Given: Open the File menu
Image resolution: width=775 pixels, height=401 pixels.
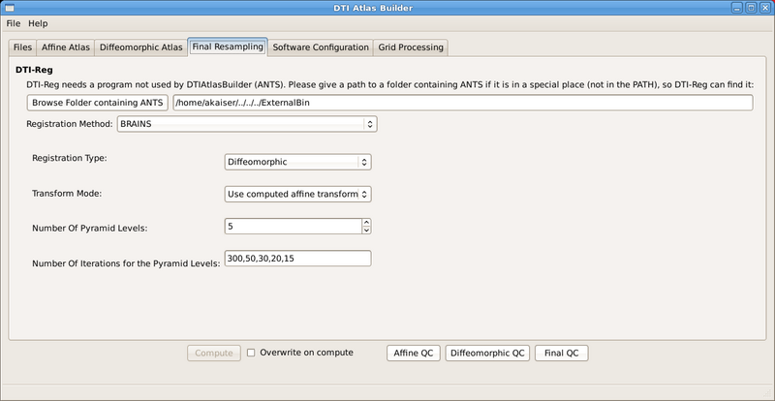Looking at the screenshot, I should coord(14,23).
